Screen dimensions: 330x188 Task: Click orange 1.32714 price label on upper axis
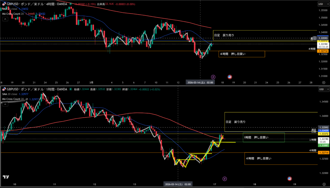[323, 51]
